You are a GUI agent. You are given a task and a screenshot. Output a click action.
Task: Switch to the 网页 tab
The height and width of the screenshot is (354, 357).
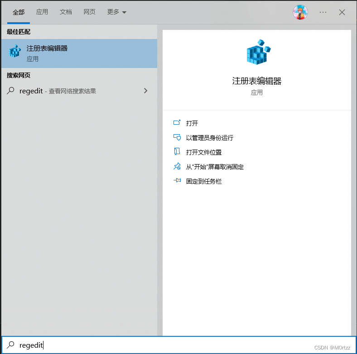click(90, 12)
